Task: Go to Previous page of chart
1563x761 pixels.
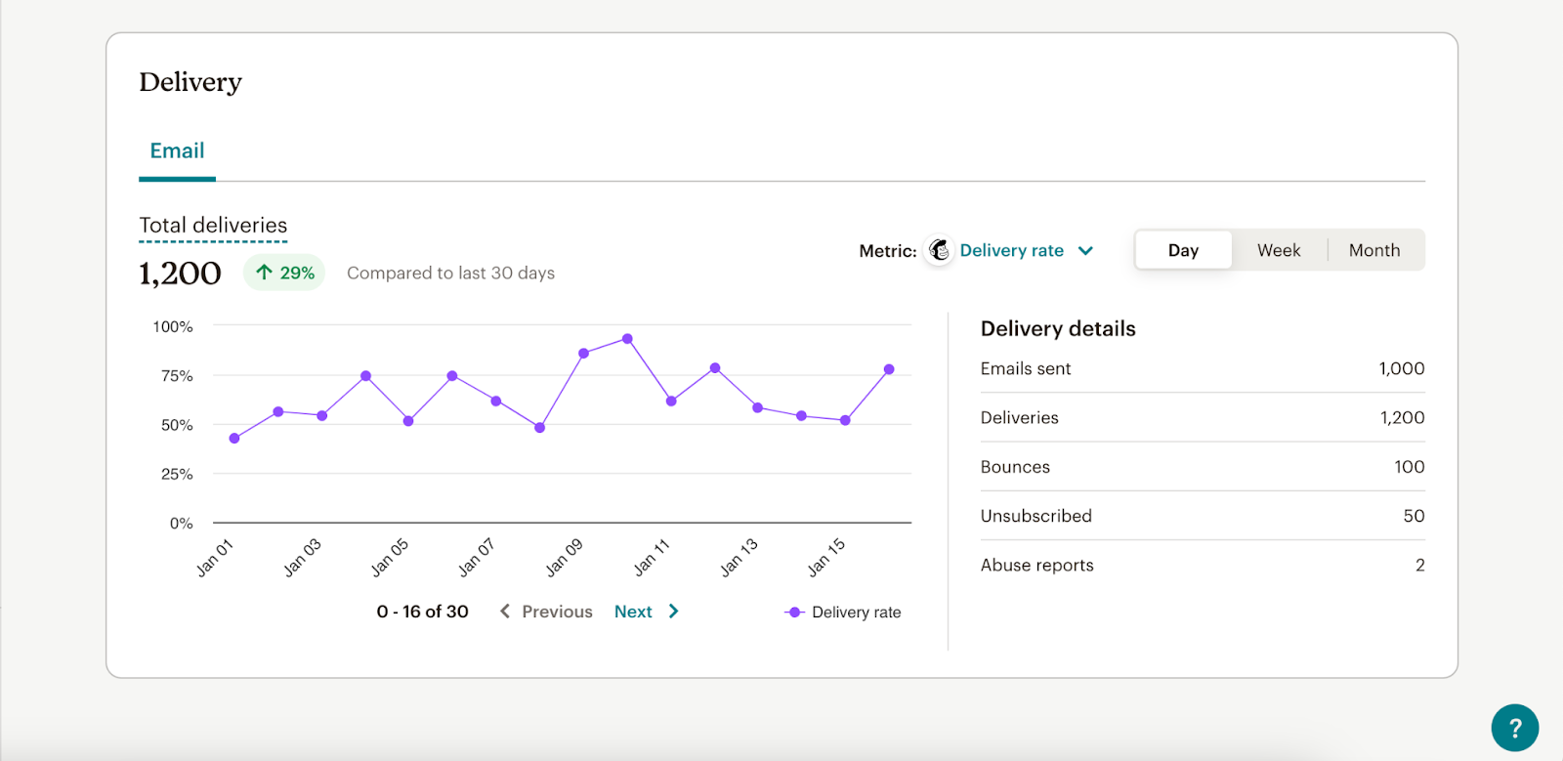Action: point(546,612)
